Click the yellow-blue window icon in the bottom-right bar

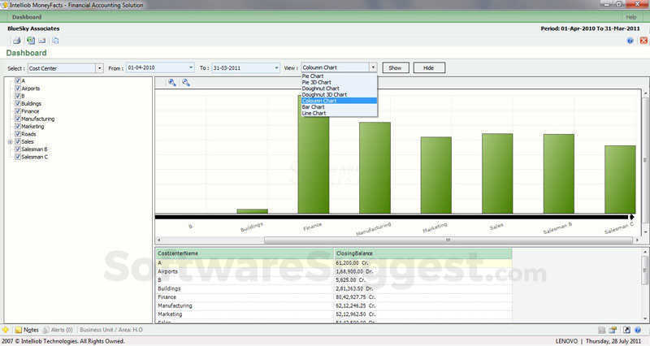tap(613, 331)
